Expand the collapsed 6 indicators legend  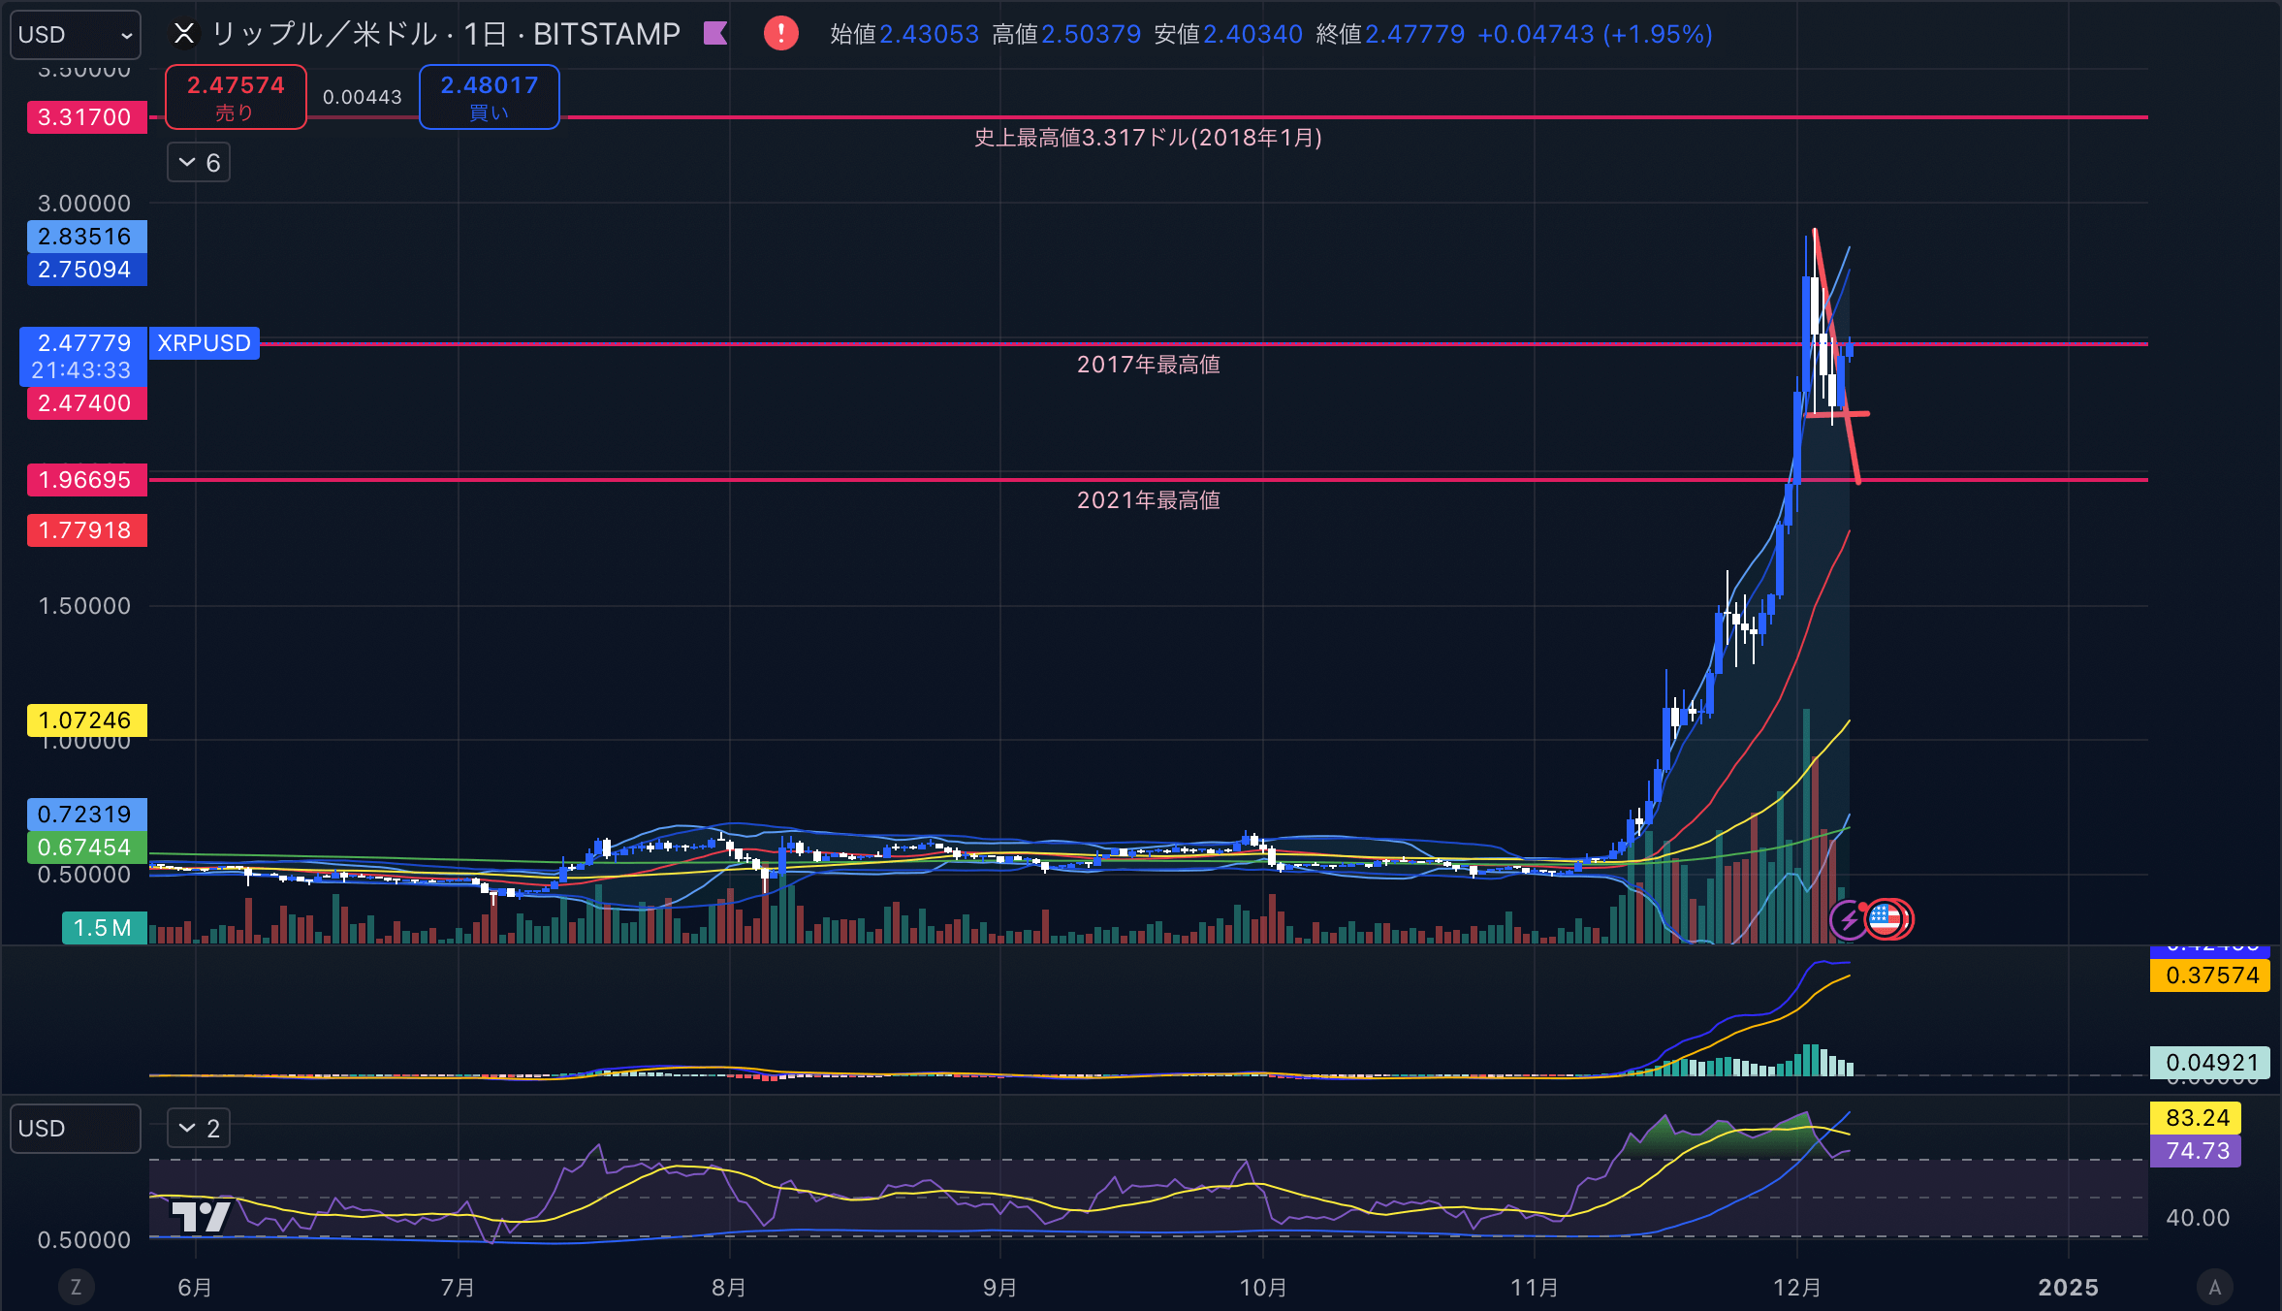pyautogui.click(x=199, y=163)
